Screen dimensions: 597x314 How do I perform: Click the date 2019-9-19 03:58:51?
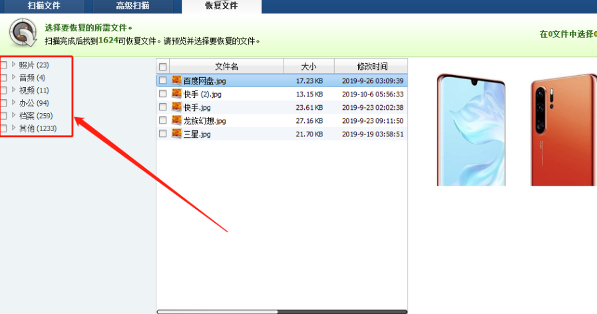pyautogui.click(x=372, y=134)
